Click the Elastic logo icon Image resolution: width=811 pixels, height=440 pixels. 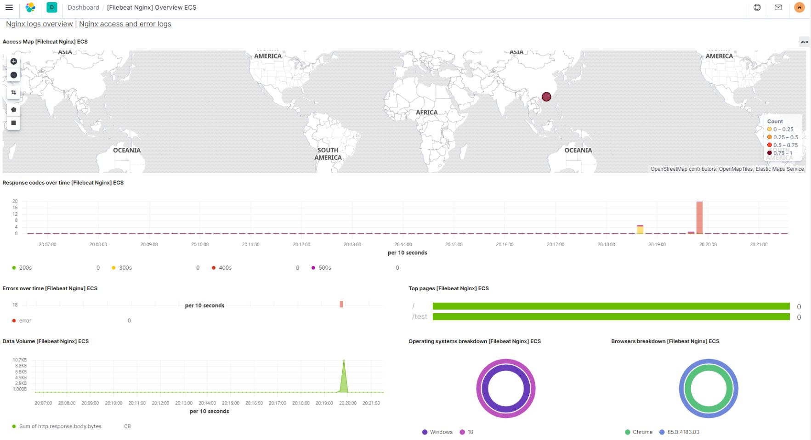click(30, 7)
